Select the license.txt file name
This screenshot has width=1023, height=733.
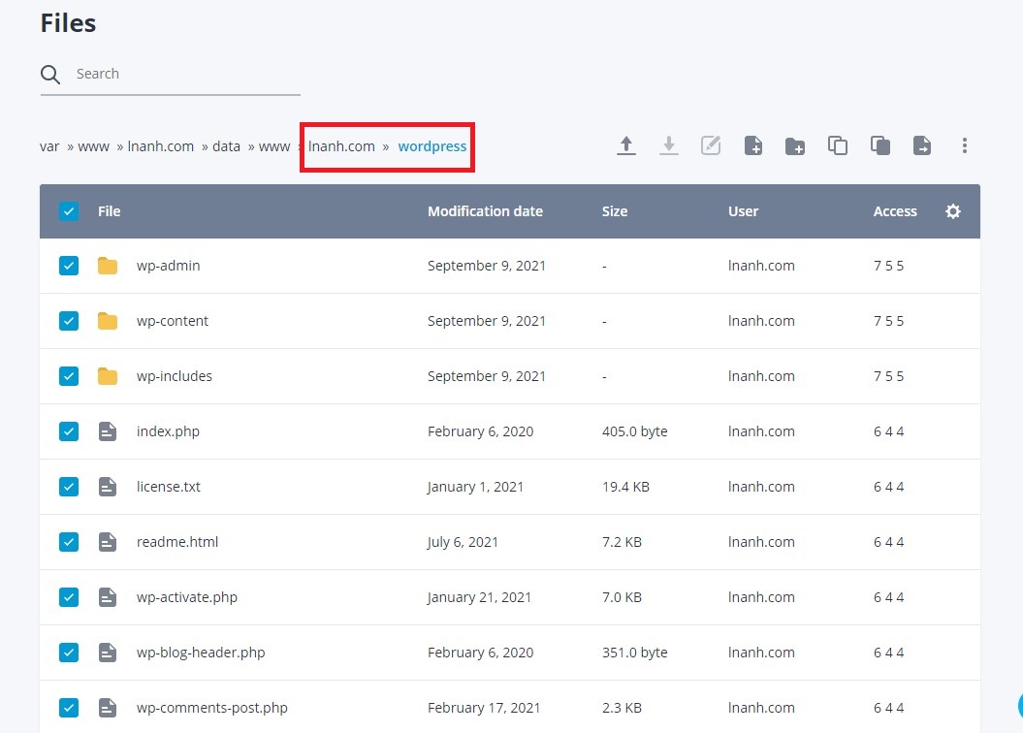[169, 487]
